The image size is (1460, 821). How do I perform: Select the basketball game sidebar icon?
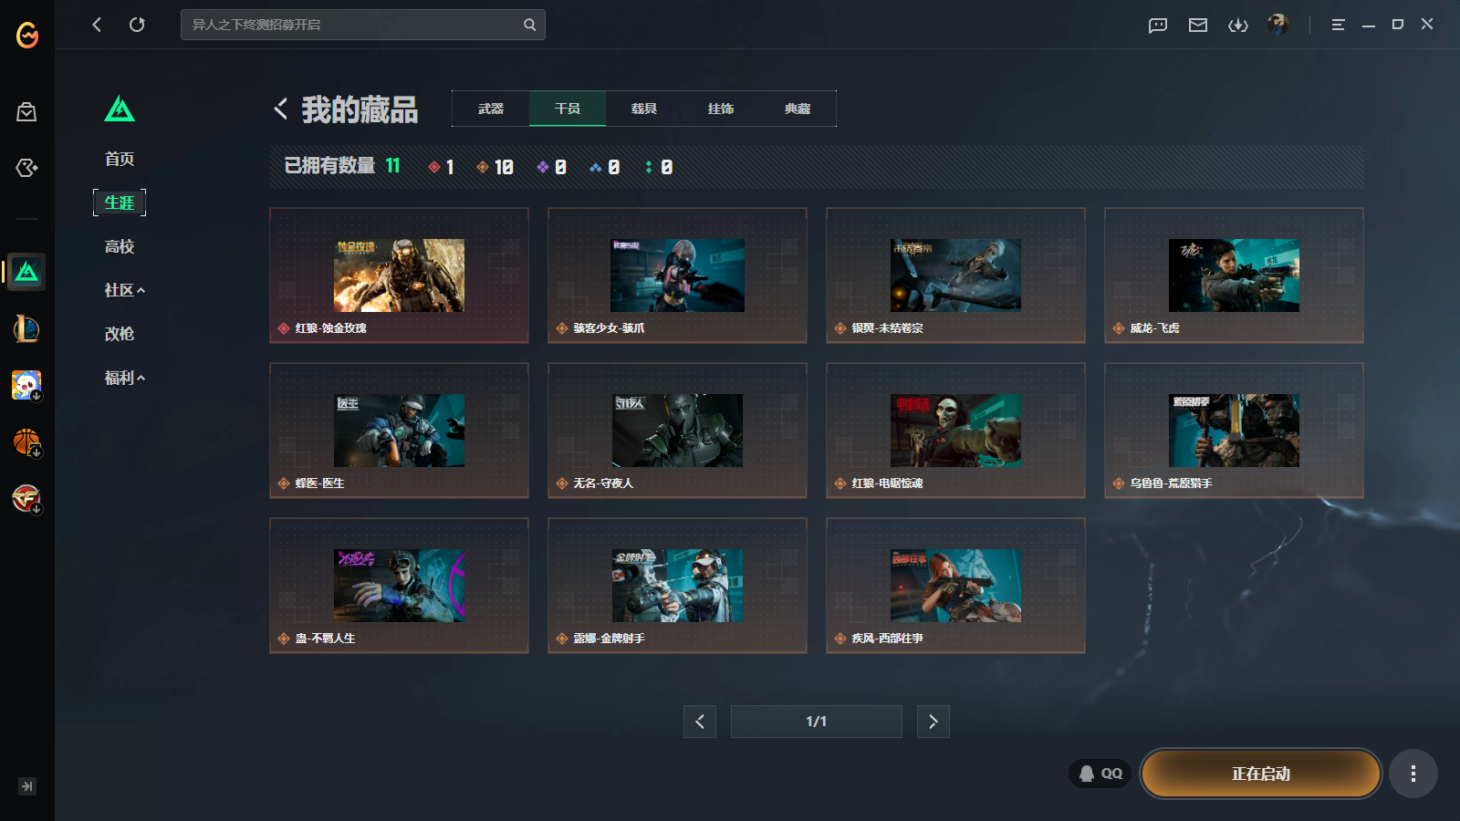(26, 442)
